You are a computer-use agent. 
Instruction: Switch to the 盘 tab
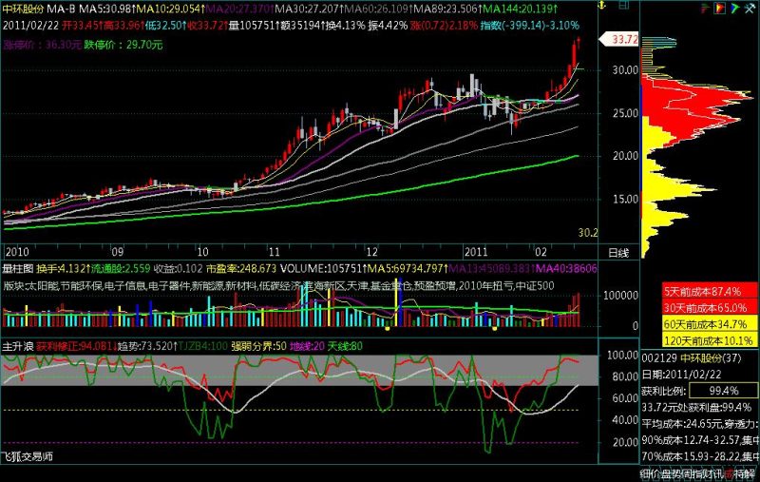click(x=666, y=474)
